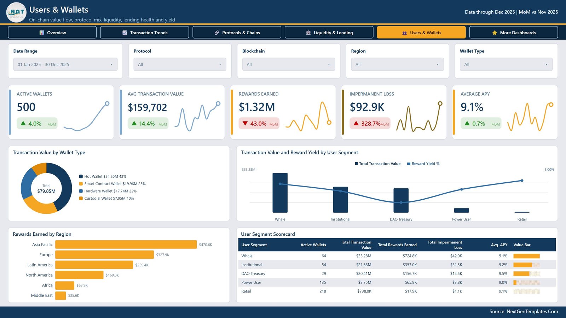Click the Asia Pacific rewards bar

(126, 245)
